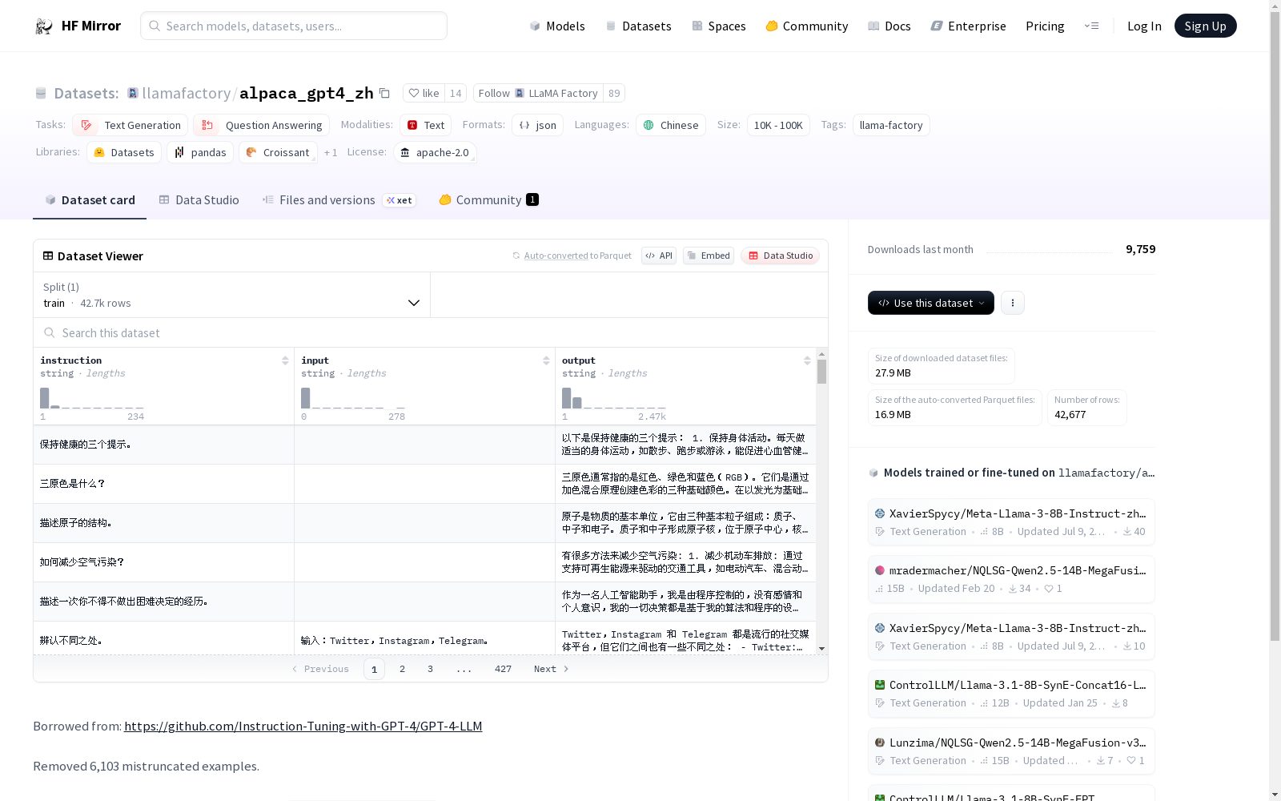The width and height of the screenshot is (1281, 801).
Task: Open the Instruction-Tuning-with-GPT-4 GitHub link
Action: pyautogui.click(x=303, y=727)
